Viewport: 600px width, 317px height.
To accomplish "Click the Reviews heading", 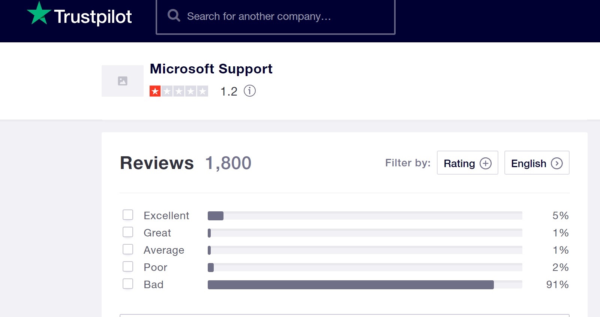I will [x=157, y=163].
